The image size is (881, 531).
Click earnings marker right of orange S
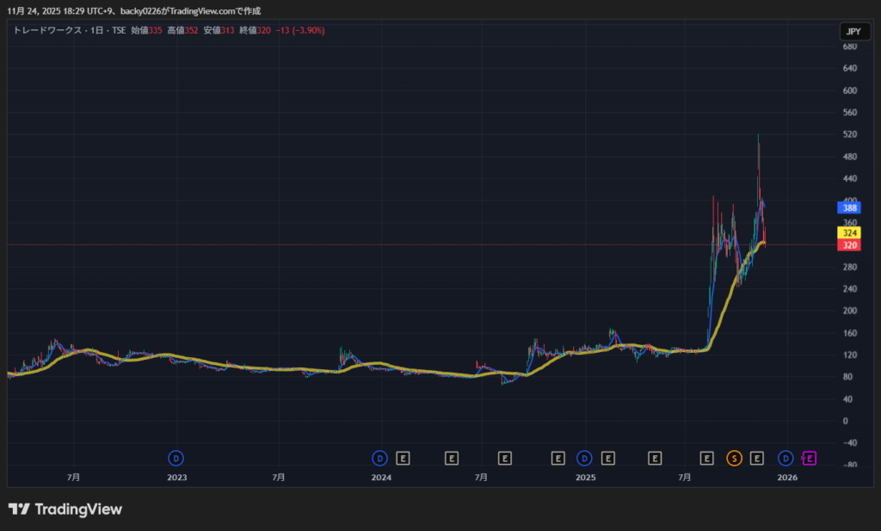(x=757, y=458)
